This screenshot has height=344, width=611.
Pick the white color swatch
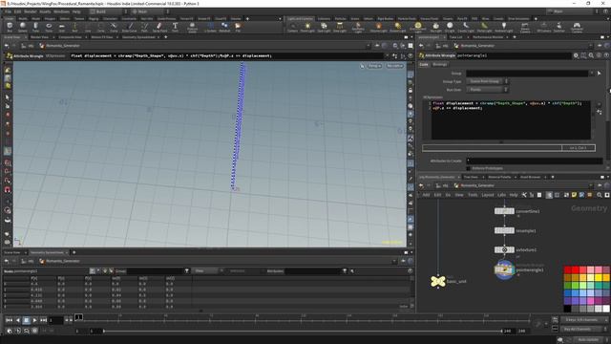click(x=606, y=309)
